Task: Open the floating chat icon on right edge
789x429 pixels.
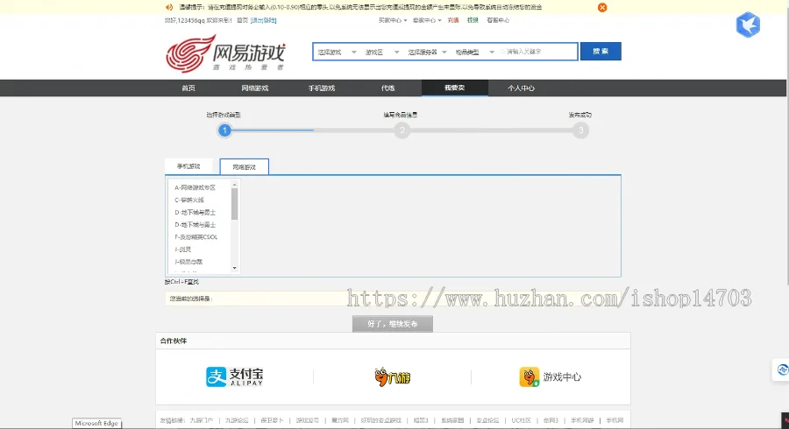Action: pyautogui.click(x=782, y=369)
